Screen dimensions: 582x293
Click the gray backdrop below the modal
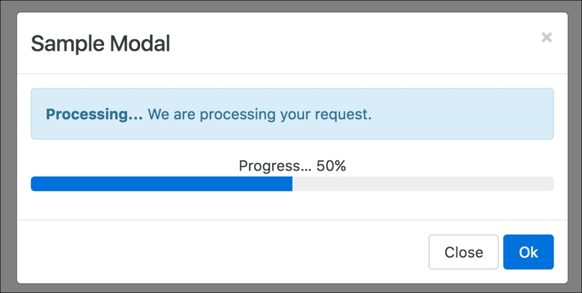pyautogui.click(x=291, y=288)
